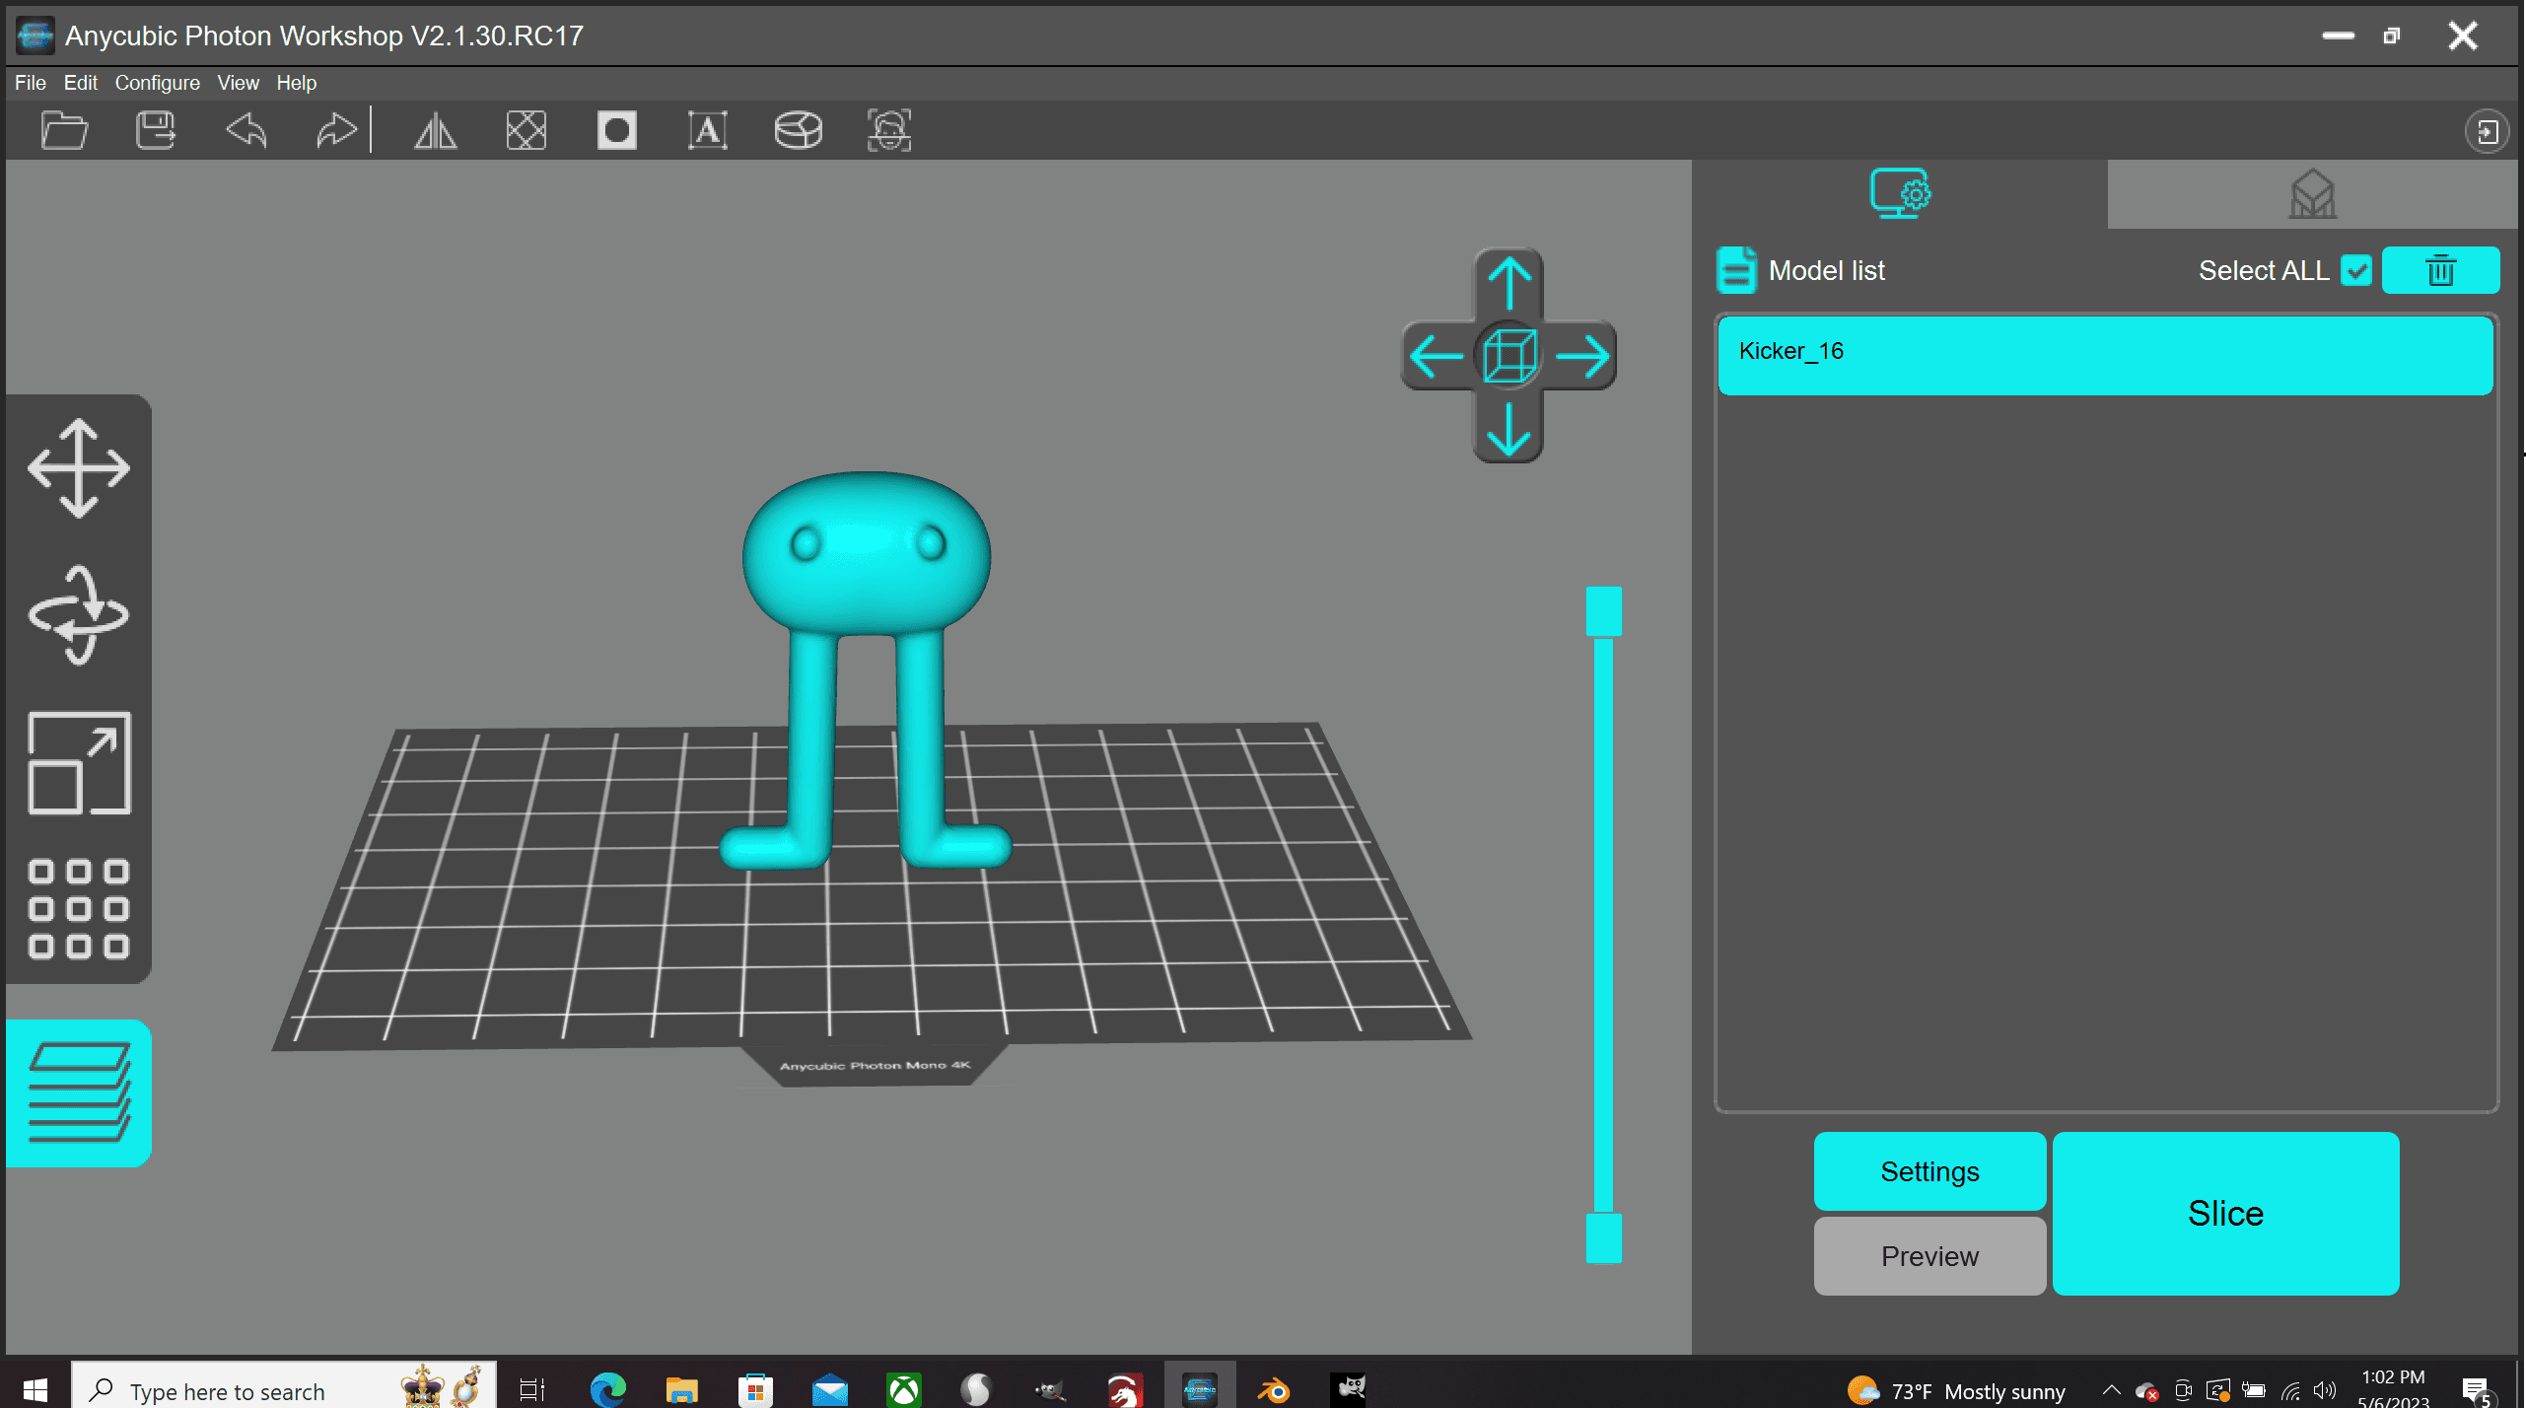Open the View menu
2526x1408 pixels.
click(236, 82)
